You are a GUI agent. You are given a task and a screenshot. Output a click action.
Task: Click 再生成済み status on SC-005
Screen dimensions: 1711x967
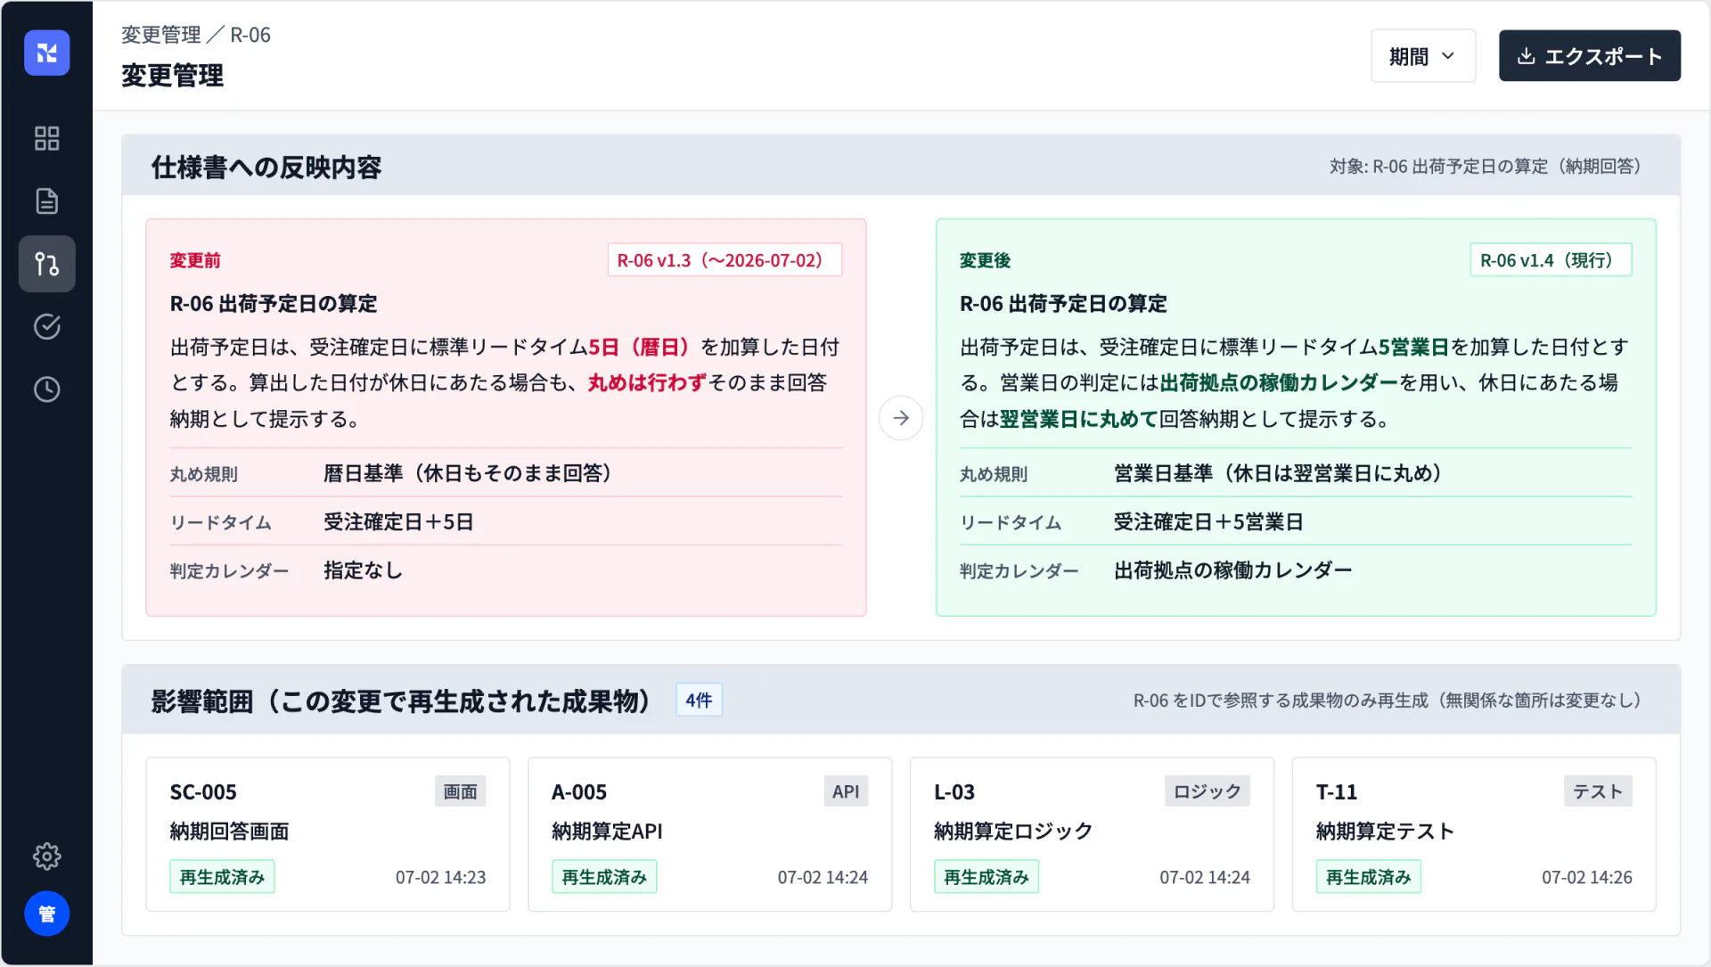[x=222, y=877]
